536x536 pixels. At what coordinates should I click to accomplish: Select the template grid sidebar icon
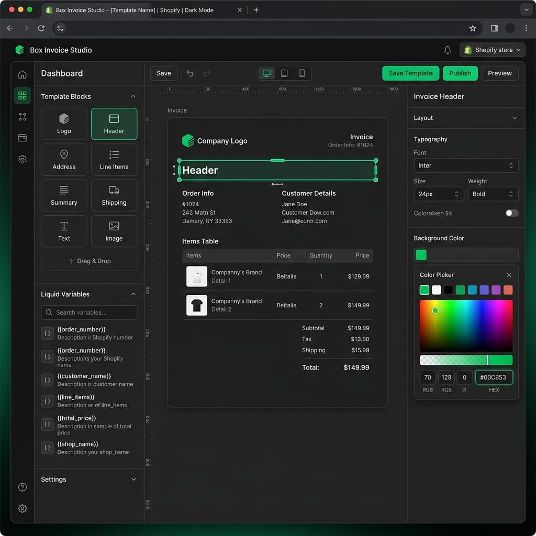click(22, 95)
